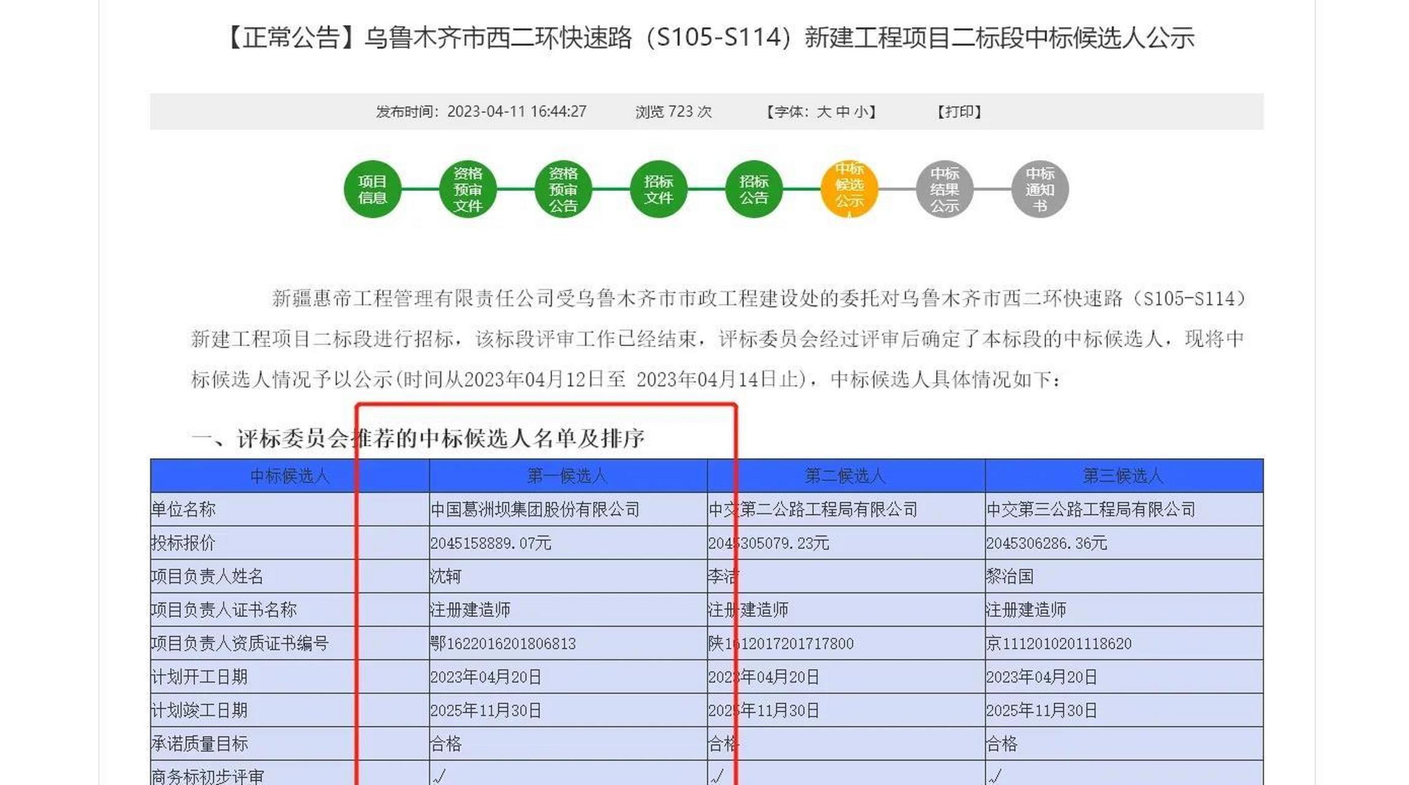This screenshot has width=1409, height=785.
Task: Set font size to 大
Action: pos(824,112)
